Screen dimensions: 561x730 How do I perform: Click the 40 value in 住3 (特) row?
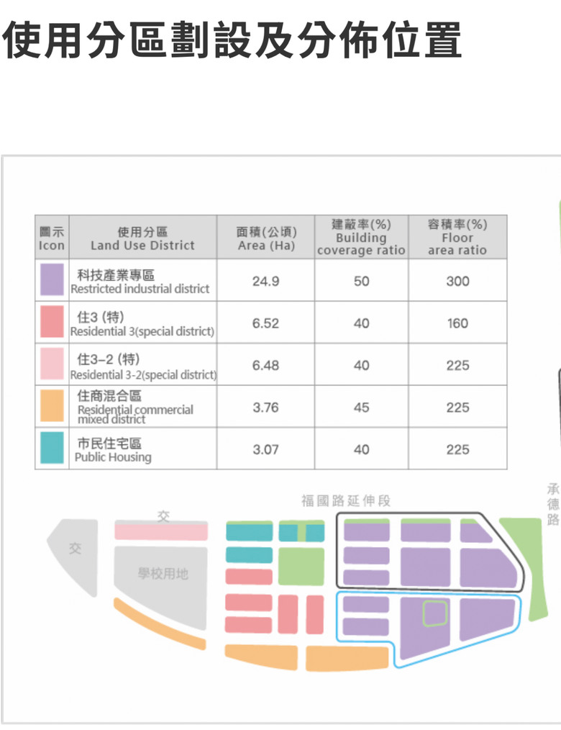click(362, 323)
